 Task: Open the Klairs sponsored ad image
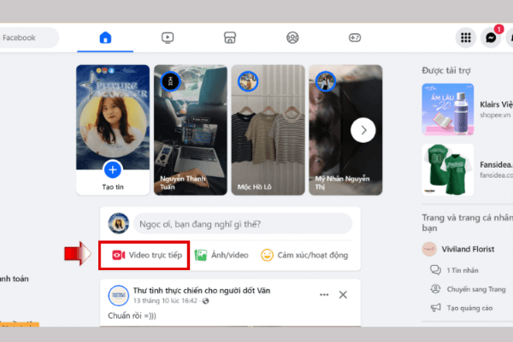[447, 109]
